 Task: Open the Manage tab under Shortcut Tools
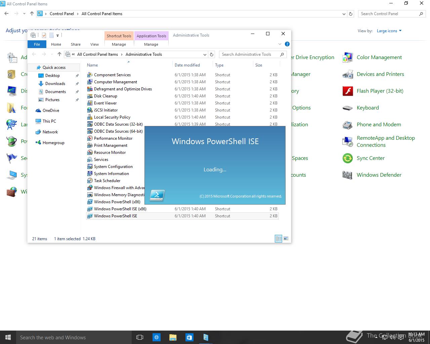click(119, 44)
